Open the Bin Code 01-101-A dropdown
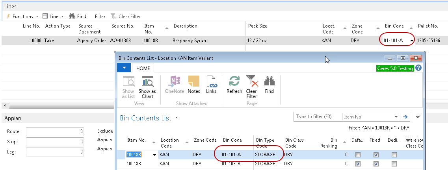The width and height of the screenshot is (448, 170). pos(412,41)
